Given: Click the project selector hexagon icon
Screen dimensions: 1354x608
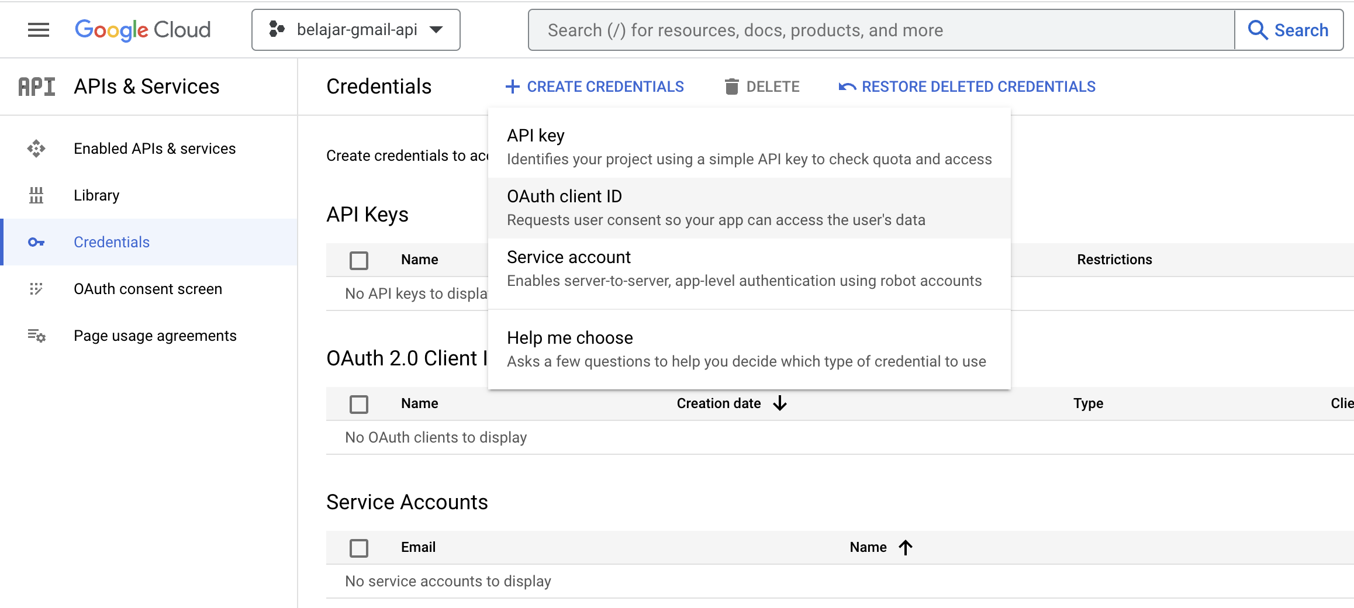Looking at the screenshot, I should click(x=277, y=29).
